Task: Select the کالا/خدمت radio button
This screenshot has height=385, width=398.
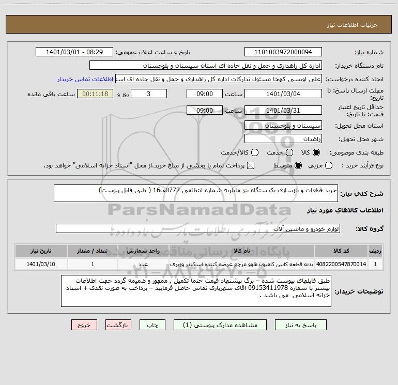Action: tap(255, 152)
